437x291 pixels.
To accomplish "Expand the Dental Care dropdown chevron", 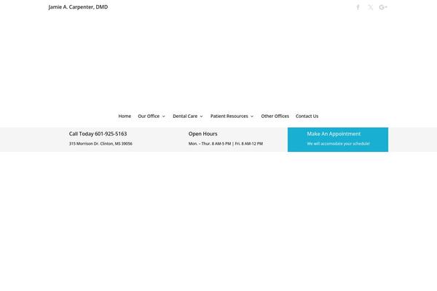I will (202, 116).
